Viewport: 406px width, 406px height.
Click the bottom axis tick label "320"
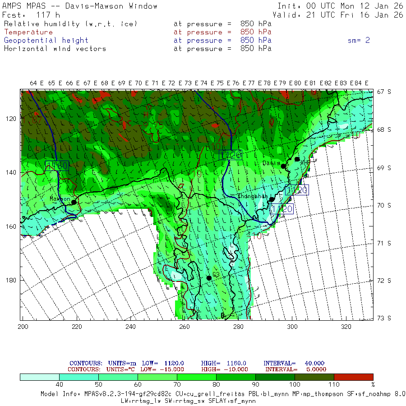tap(346, 327)
